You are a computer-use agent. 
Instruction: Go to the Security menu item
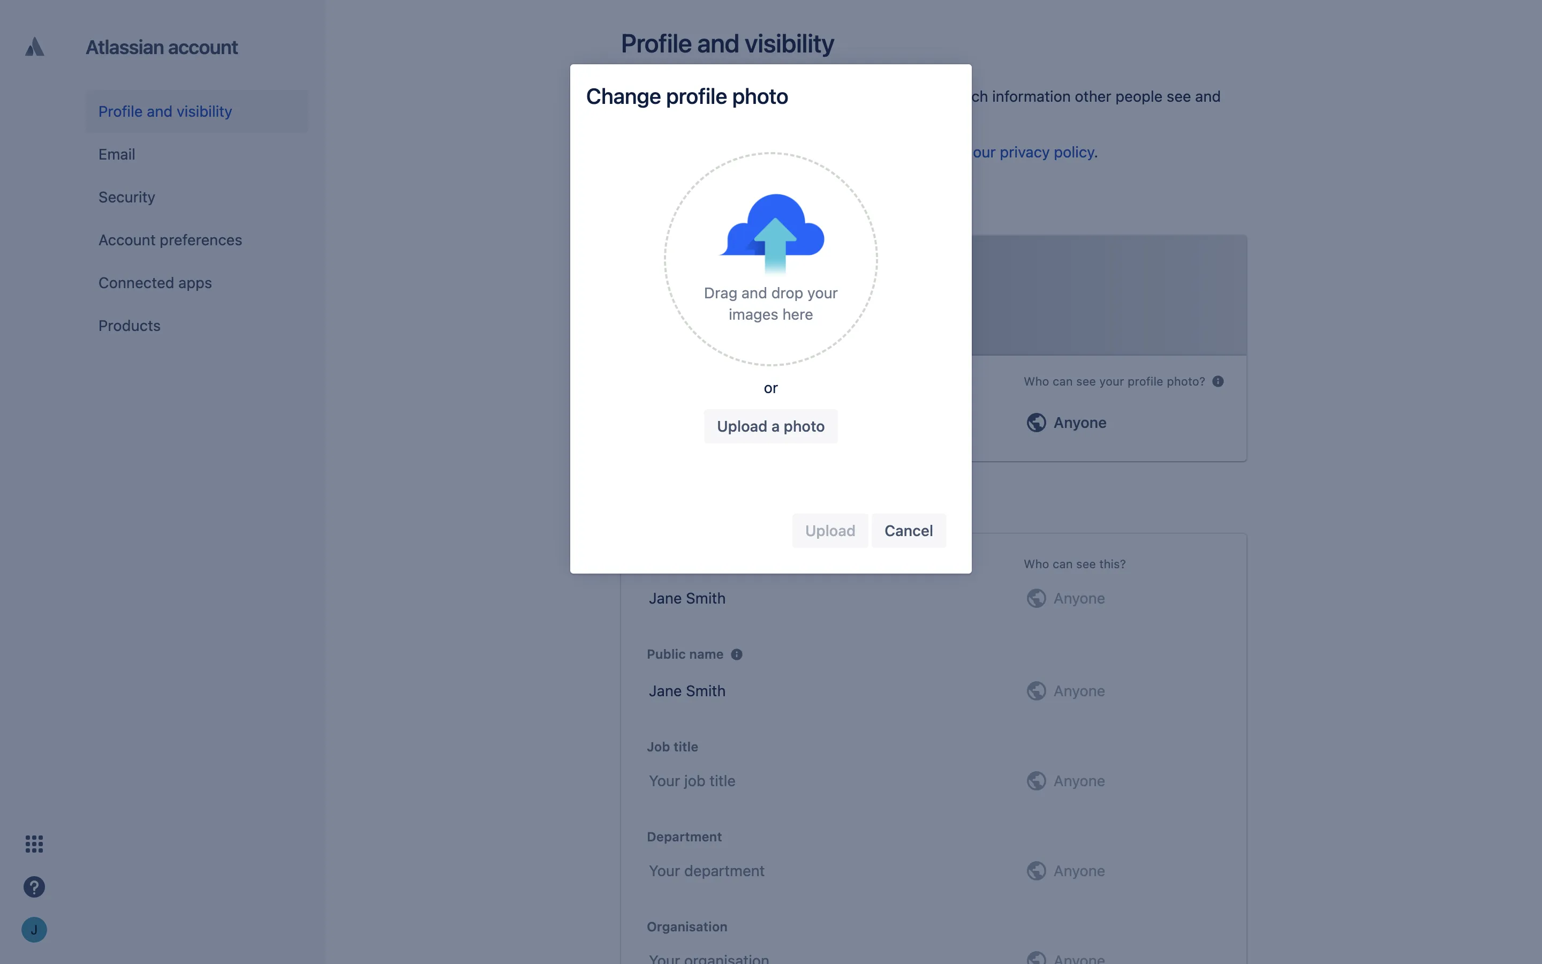click(x=127, y=197)
